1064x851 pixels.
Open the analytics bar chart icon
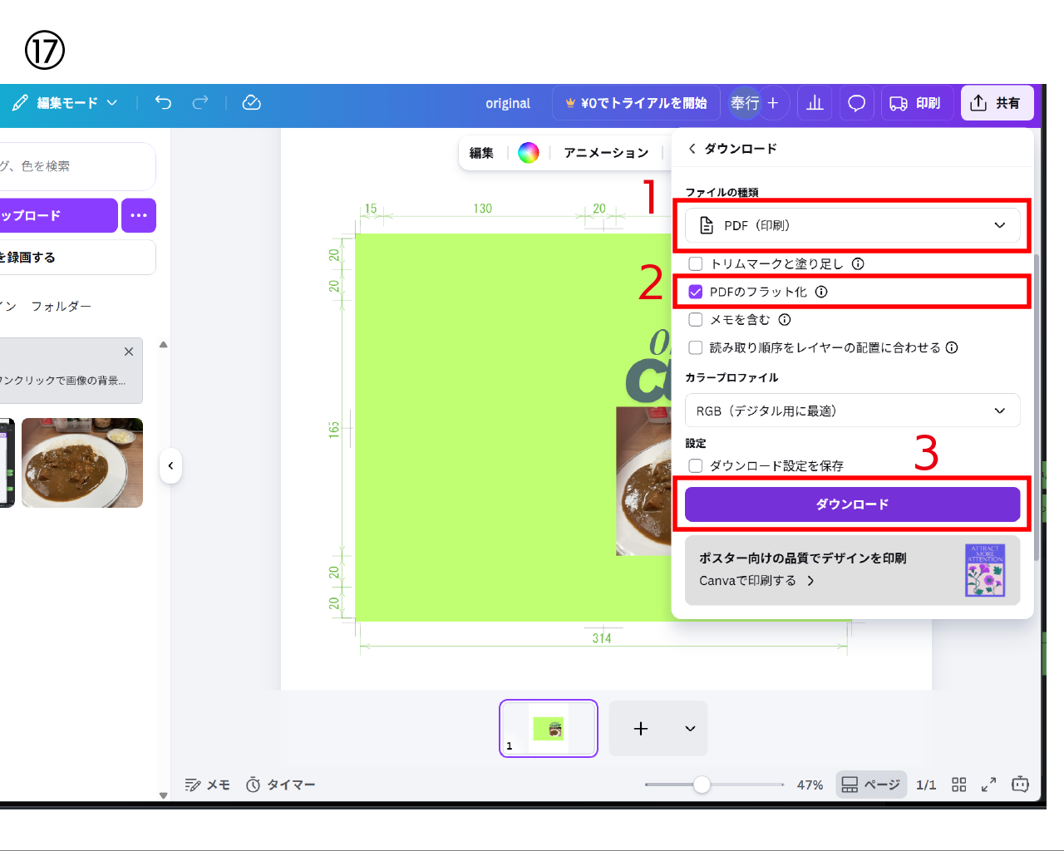(815, 103)
